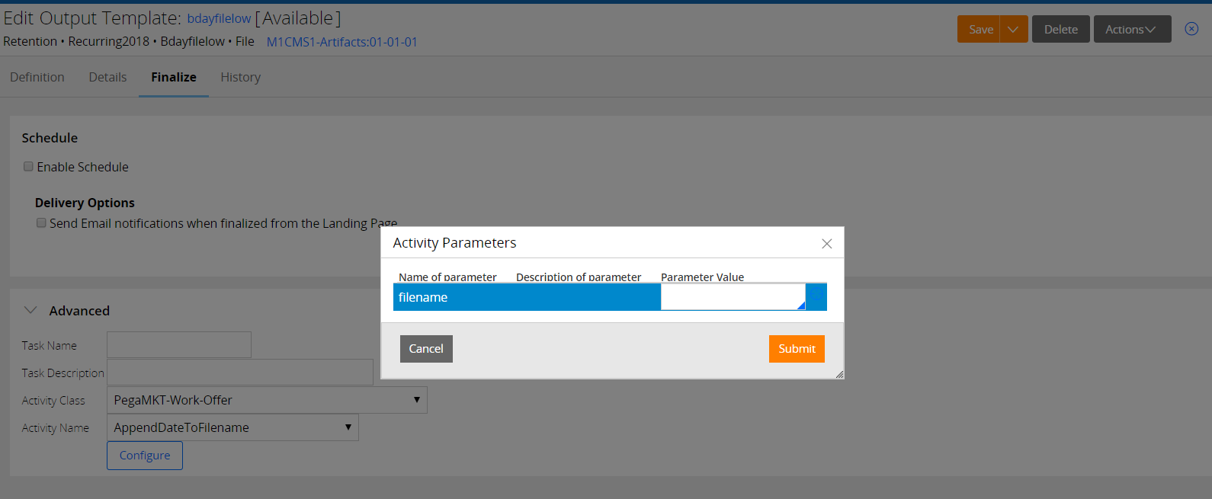
Task: Expand the Actions menu
Action: point(1132,29)
